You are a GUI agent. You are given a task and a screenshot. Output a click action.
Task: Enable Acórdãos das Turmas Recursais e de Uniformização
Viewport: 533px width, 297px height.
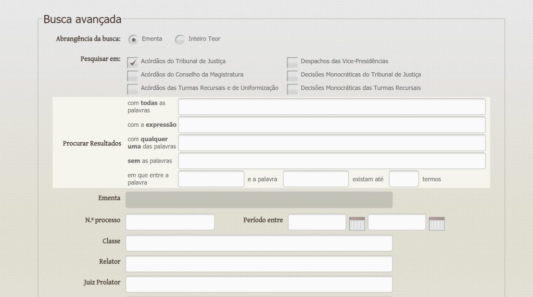pos(133,89)
